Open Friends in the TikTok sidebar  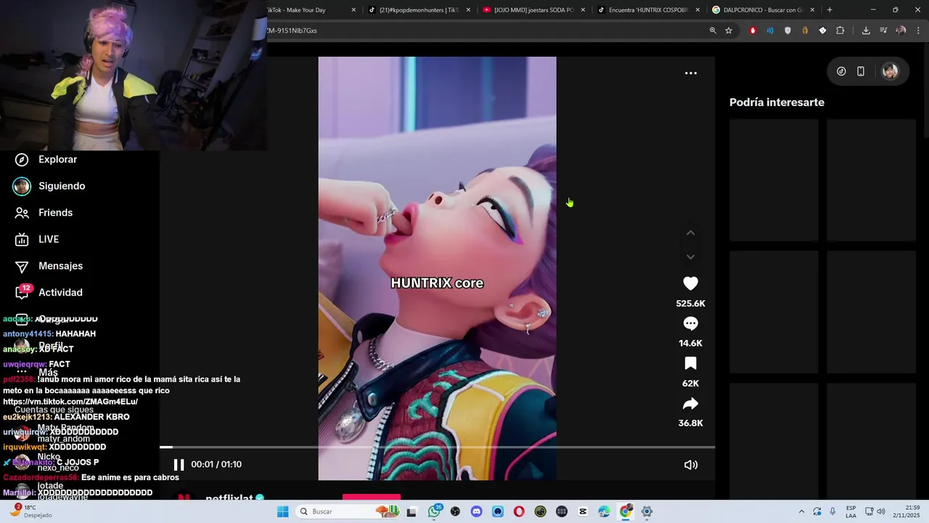55,213
